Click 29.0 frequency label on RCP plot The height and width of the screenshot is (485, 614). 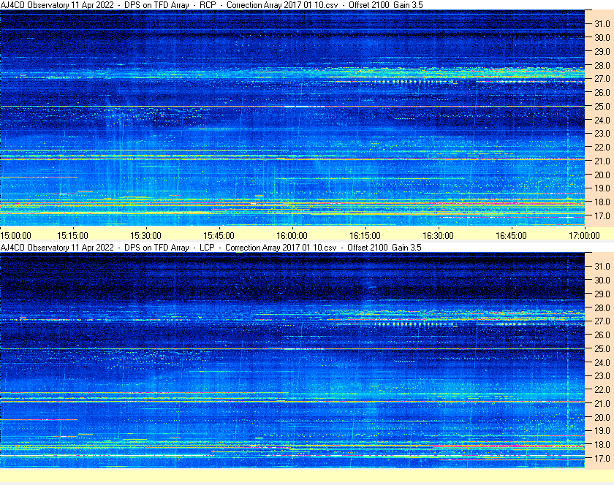[x=602, y=51]
